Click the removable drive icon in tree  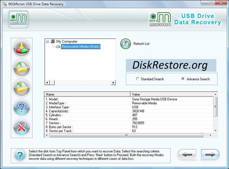[x=58, y=47]
